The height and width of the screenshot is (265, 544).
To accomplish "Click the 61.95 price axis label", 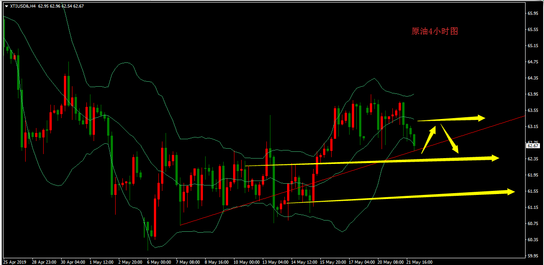I will tap(533, 175).
